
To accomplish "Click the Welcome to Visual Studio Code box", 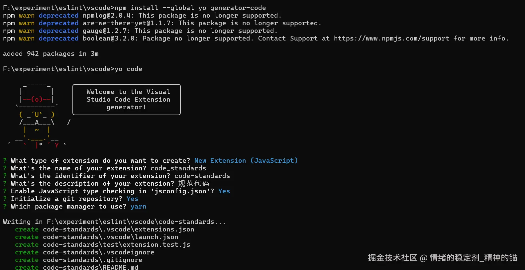I will click(127, 100).
